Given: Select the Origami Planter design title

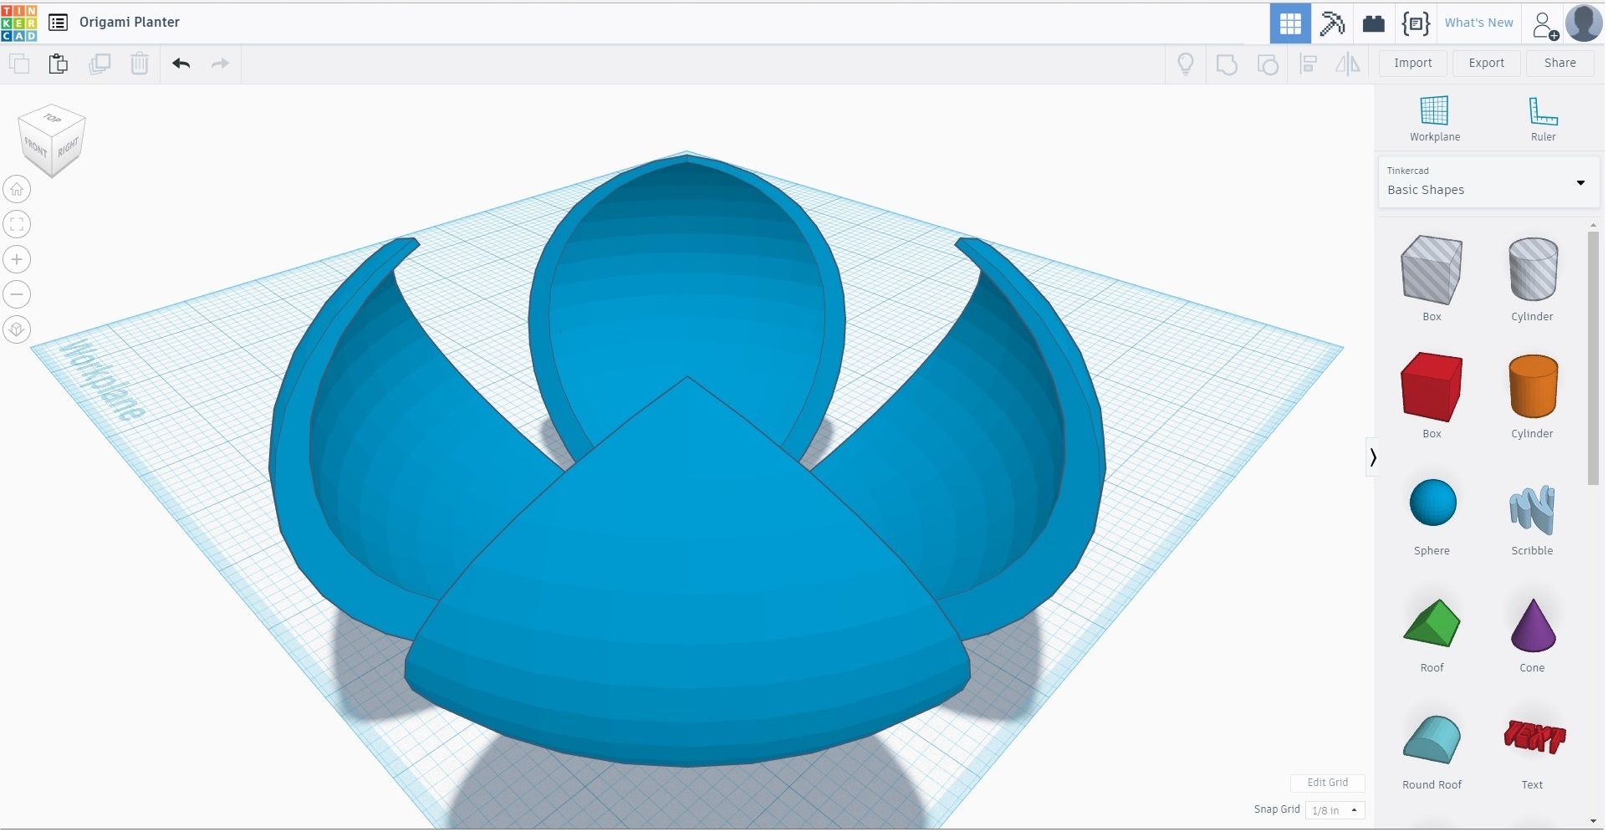Looking at the screenshot, I should (x=130, y=23).
